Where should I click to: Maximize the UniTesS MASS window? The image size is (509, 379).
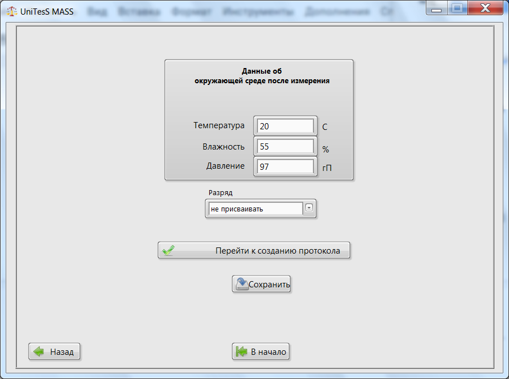point(457,8)
